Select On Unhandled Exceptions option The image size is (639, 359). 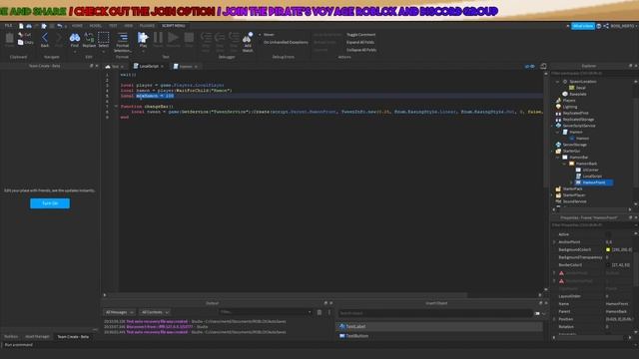[286, 42]
